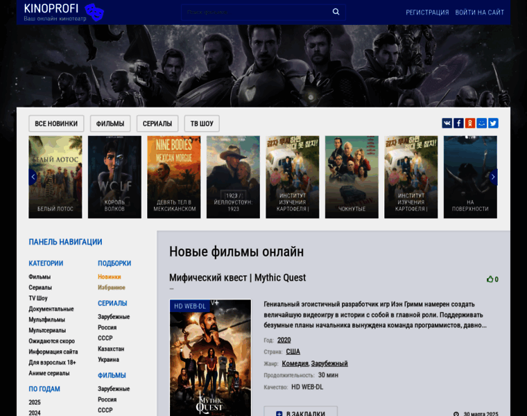Open the Мультсериалы category
This screenshot has height=416, width=527.
coord(47,331)
